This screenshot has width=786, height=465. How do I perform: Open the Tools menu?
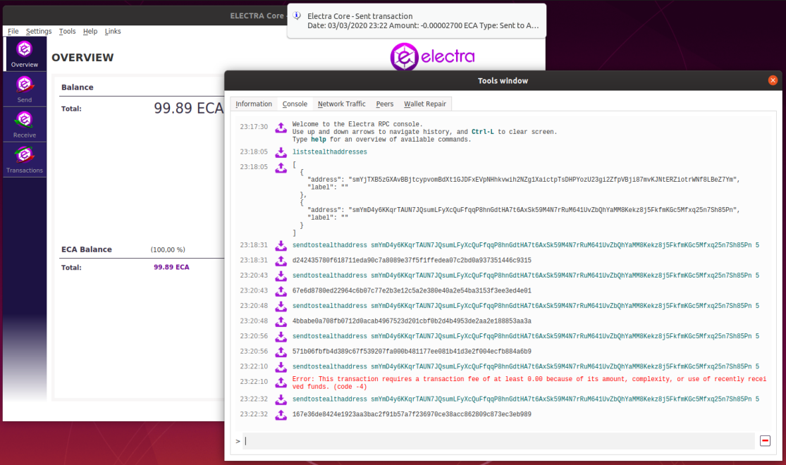[67, 31]
